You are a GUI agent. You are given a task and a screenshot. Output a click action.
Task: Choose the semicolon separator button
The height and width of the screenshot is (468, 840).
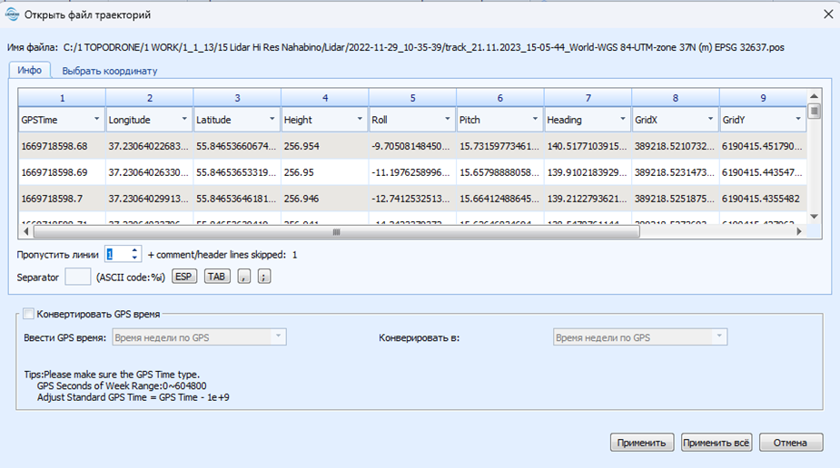pyautogui.click(x=264, y=277)
